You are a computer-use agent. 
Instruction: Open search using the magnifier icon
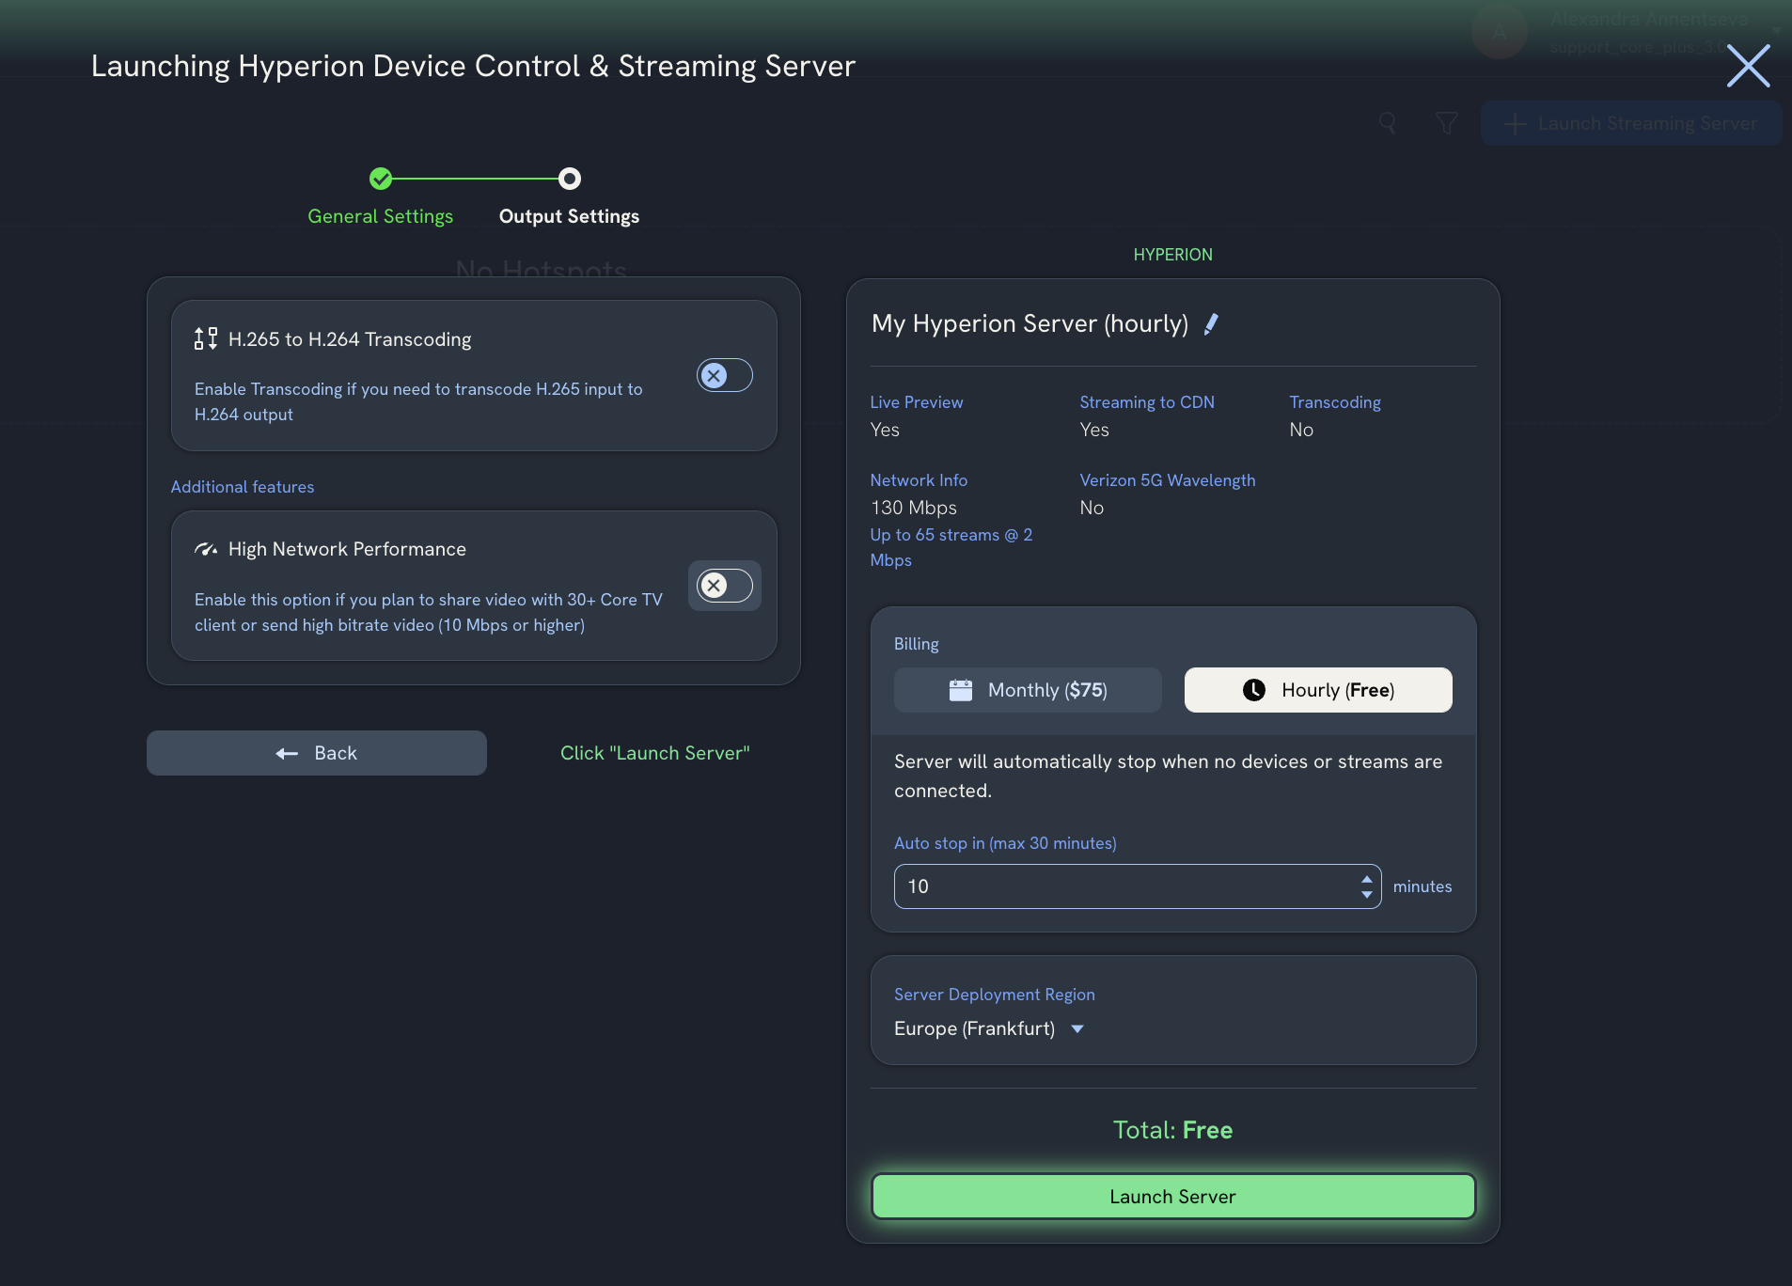pyautogui.click(x=1388, y=123)
